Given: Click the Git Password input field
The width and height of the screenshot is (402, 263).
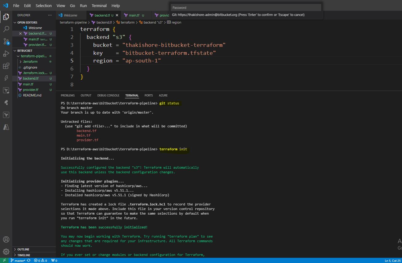Looking at the screenshot, I should click(246, 8).
